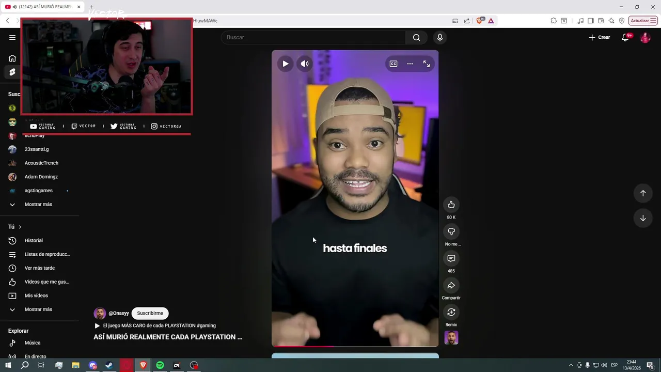Open Steam from the taskbar

coord(109,365)
